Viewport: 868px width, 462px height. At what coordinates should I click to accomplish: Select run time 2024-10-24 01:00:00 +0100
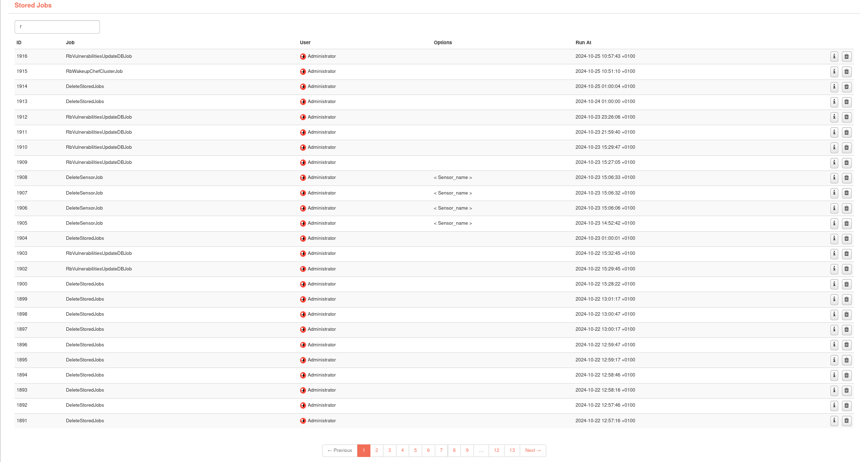(605, 102)
